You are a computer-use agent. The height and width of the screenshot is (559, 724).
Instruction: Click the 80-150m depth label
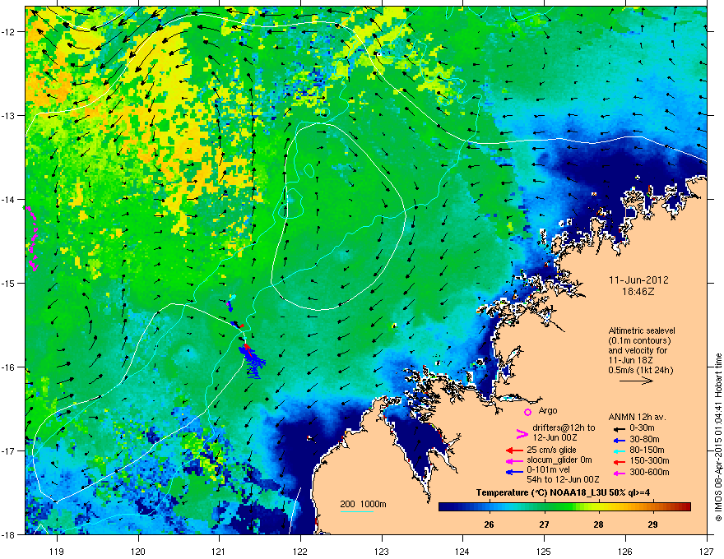[x=647, y=450]
